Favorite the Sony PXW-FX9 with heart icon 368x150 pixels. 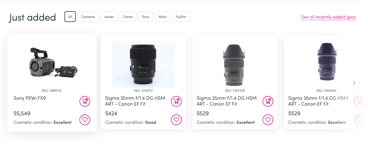pyautogui.click(x=85, y=120)
